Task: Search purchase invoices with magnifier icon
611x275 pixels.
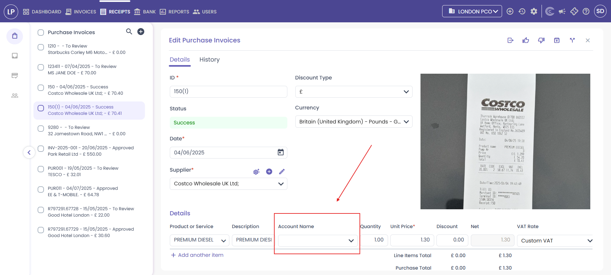Action: (129, 32)
